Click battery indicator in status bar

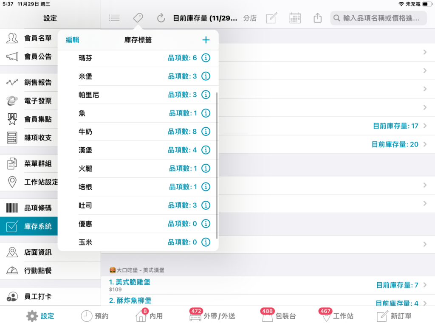click(x=427, y=4)
